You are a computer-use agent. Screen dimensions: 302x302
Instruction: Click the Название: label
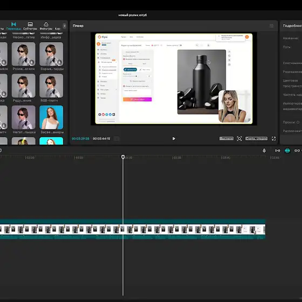pyautogui.click(x=291, y=38)
